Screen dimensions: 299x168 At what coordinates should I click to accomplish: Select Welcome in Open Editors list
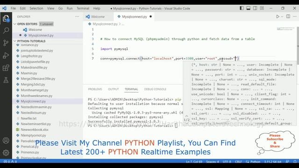tap(36, 30)
